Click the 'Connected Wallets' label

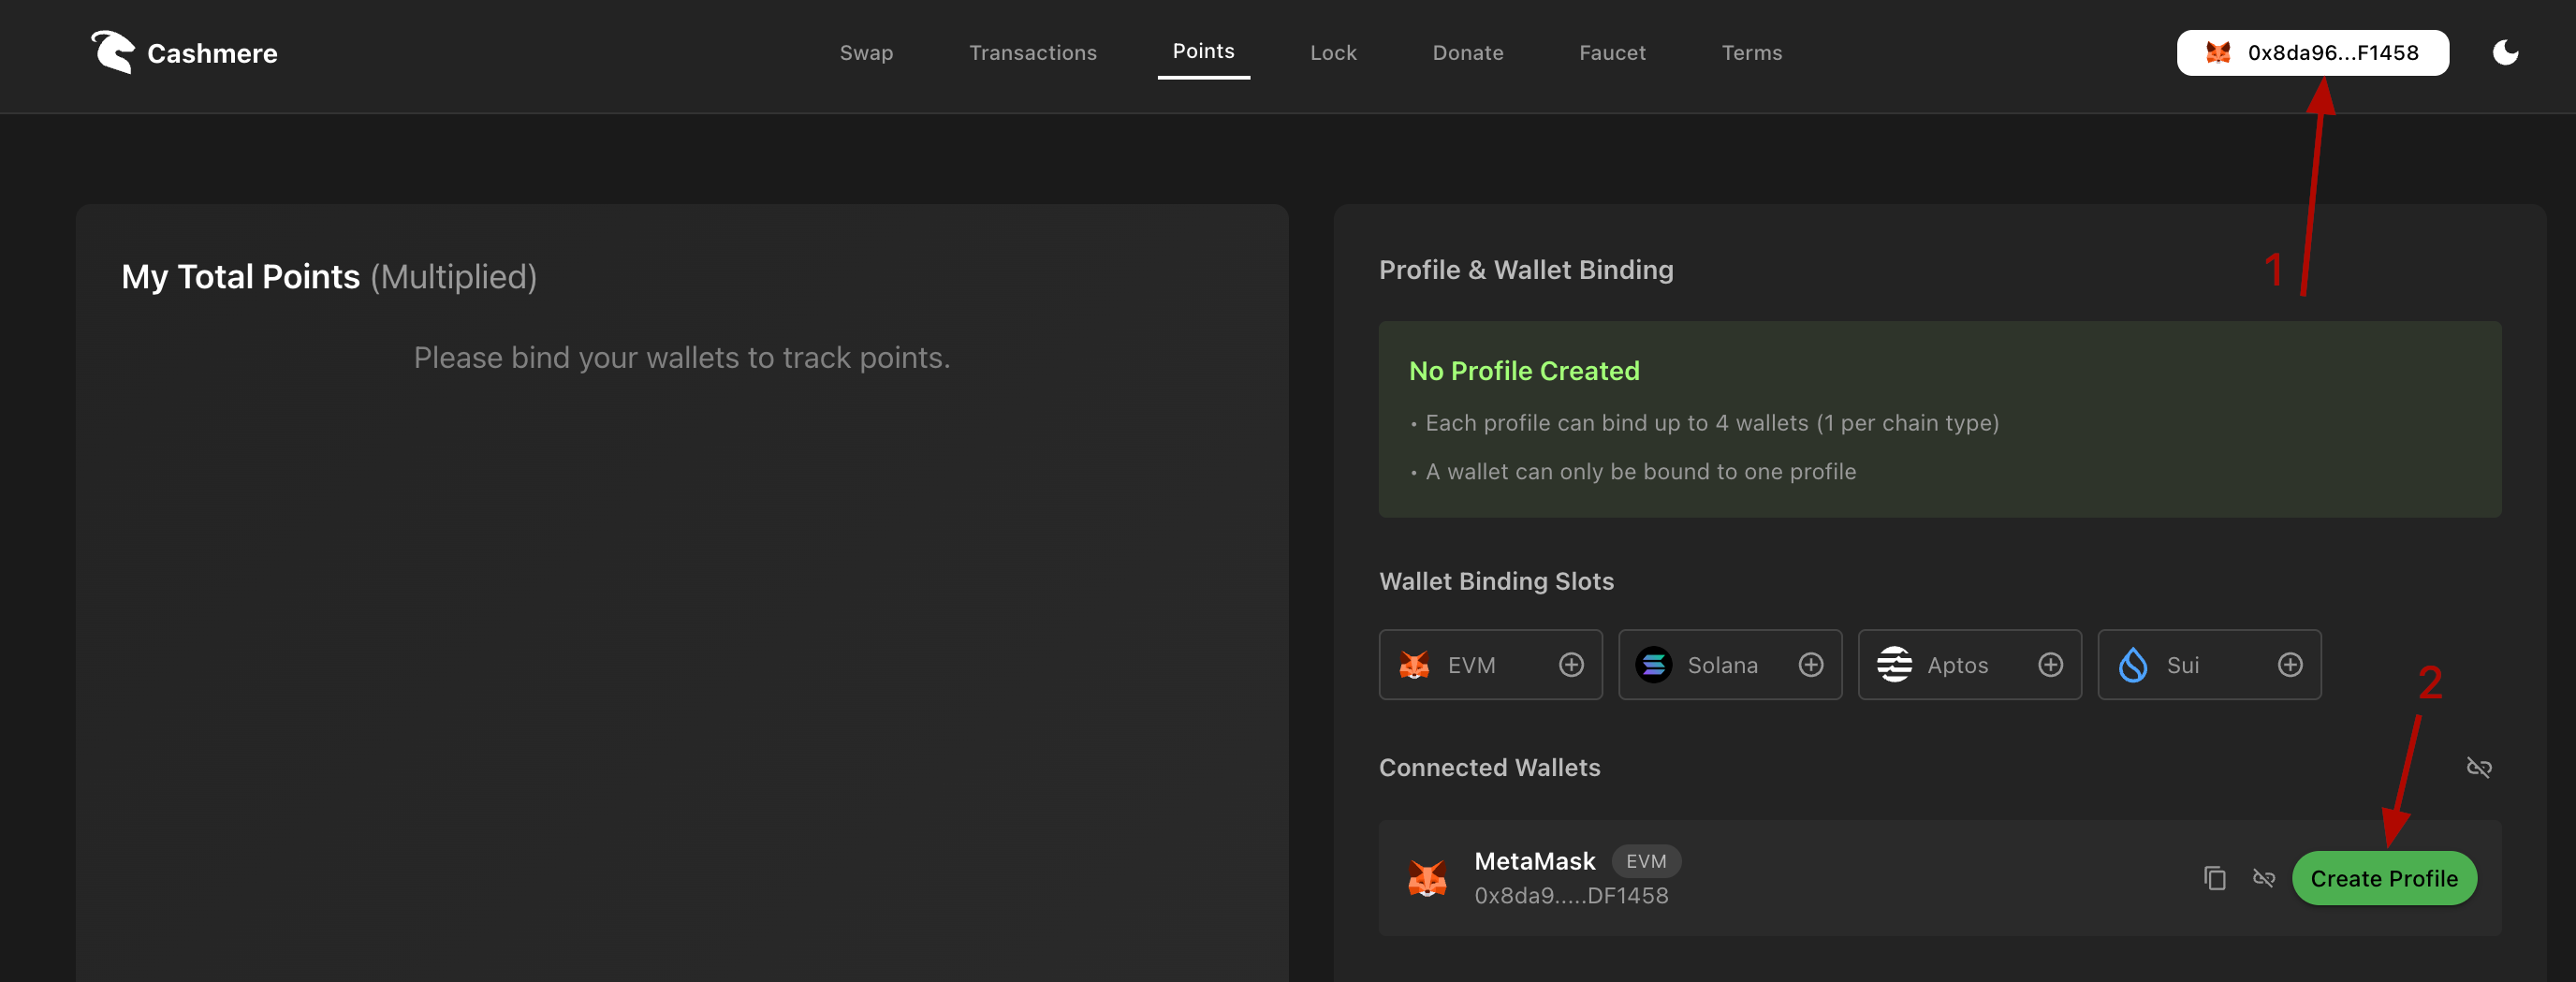pos(1488,767)
